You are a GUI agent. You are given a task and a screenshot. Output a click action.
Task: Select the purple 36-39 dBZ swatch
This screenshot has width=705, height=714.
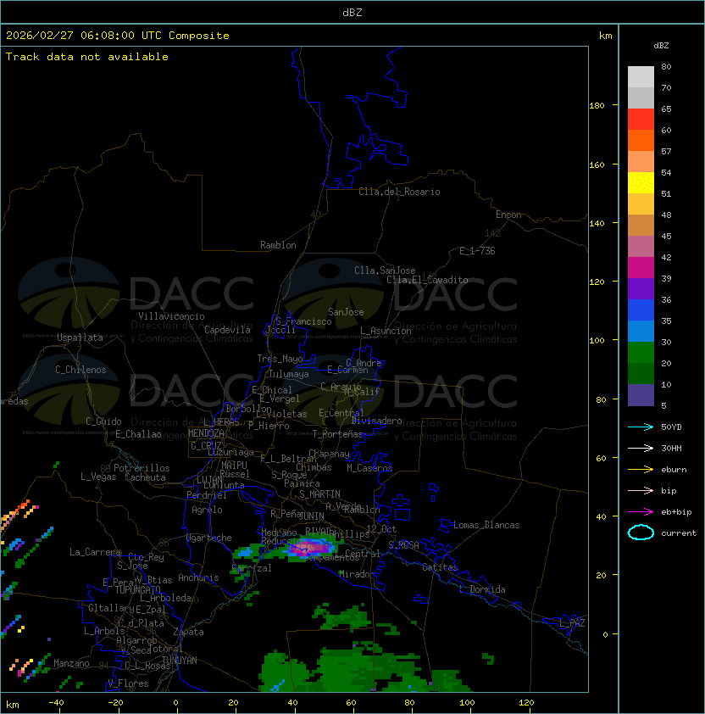tap(641, 288)
